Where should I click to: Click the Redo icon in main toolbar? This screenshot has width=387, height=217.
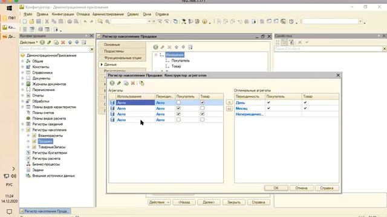pos(91,22)
